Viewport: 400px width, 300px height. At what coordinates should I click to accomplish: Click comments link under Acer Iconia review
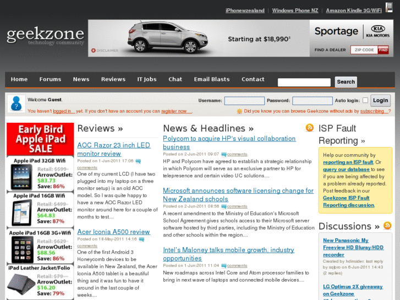pos(87,246)
